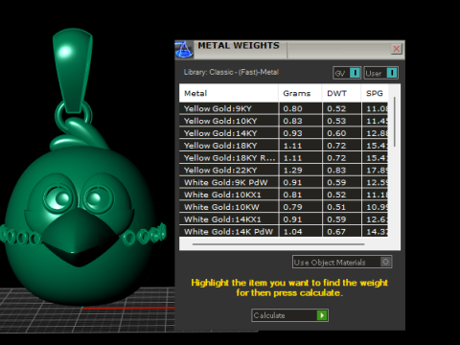Click the horizontal scrollbar of metal list
The image size is (460, 345).
tap(278, 244)
